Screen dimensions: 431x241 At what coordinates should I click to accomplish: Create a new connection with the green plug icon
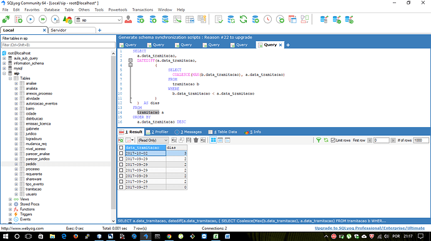tap(6, 19)
